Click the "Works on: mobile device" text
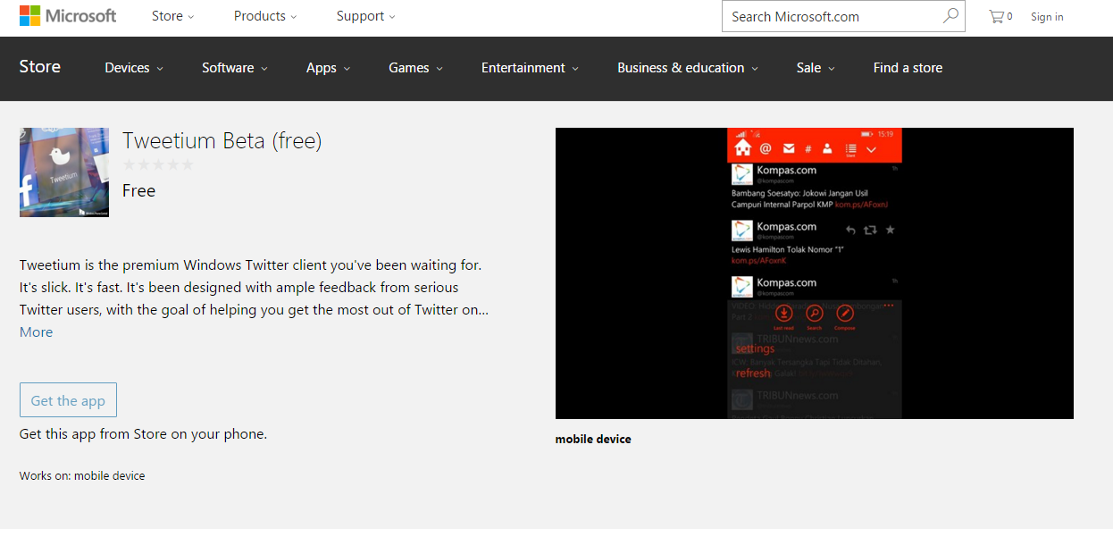Image resolution: width=1113 pixels, height=537 pixels. click(82, 476)
